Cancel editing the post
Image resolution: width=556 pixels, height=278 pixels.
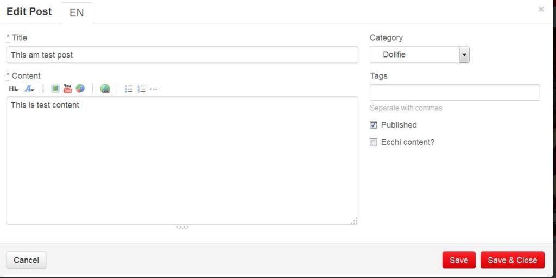point(26,260)
